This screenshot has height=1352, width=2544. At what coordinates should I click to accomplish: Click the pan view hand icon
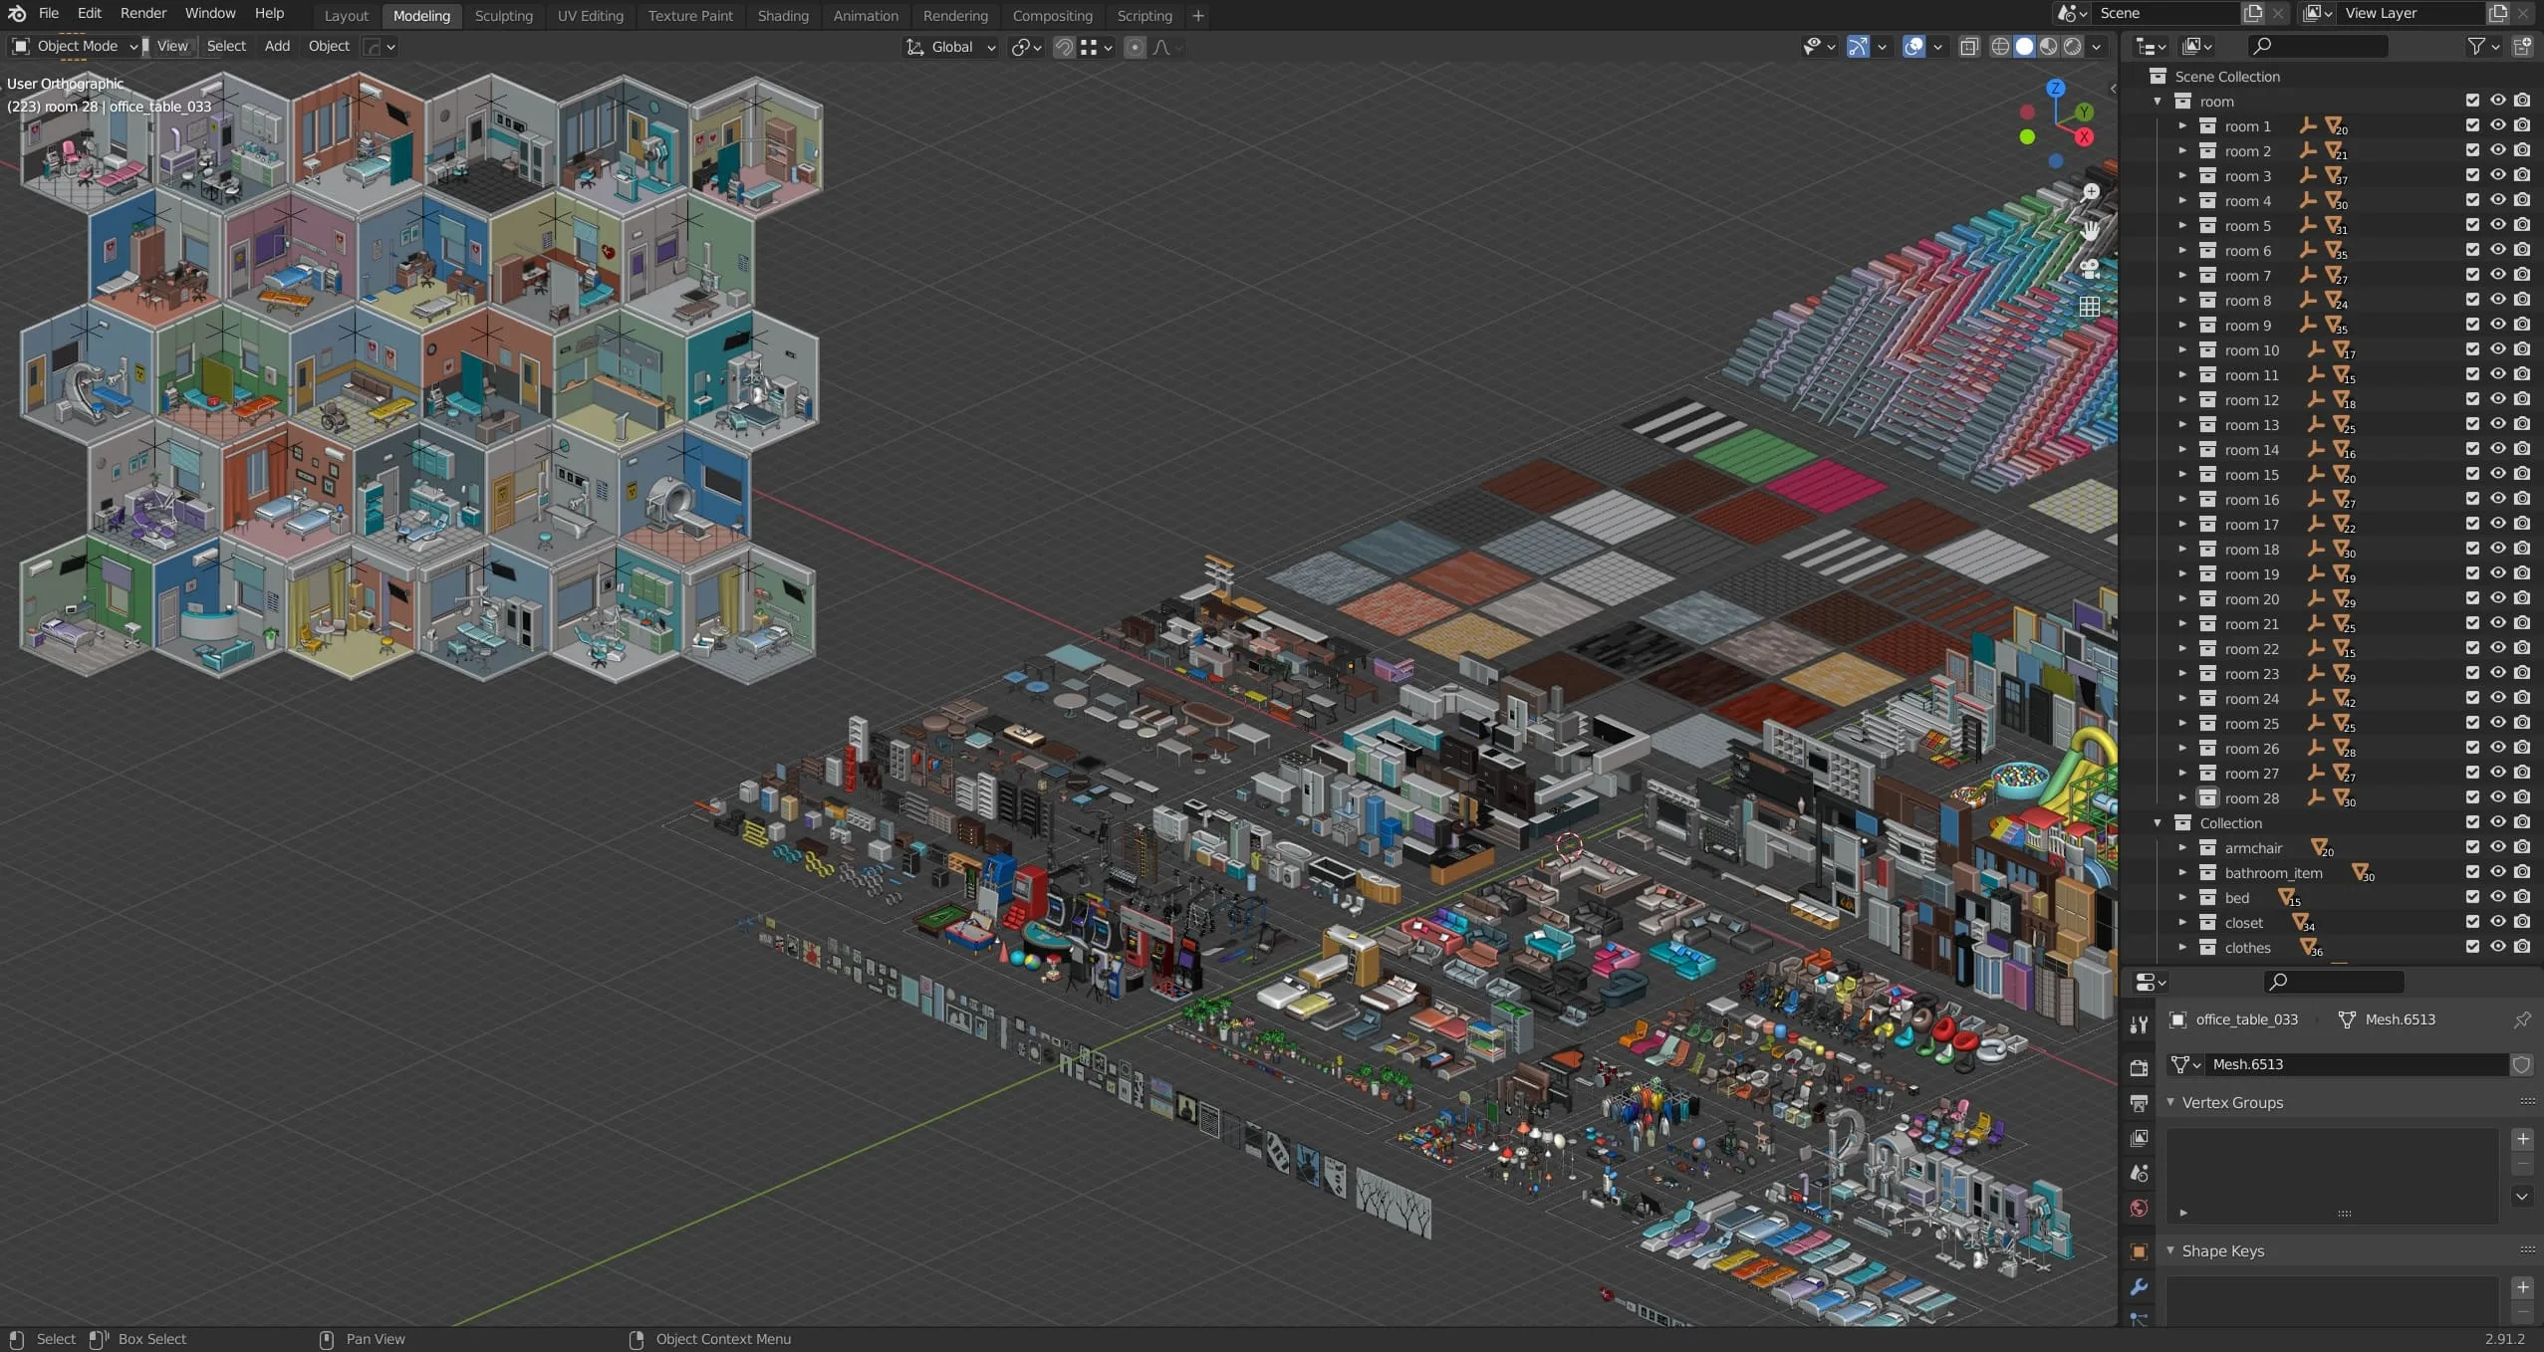click(x=2090, y=230)
